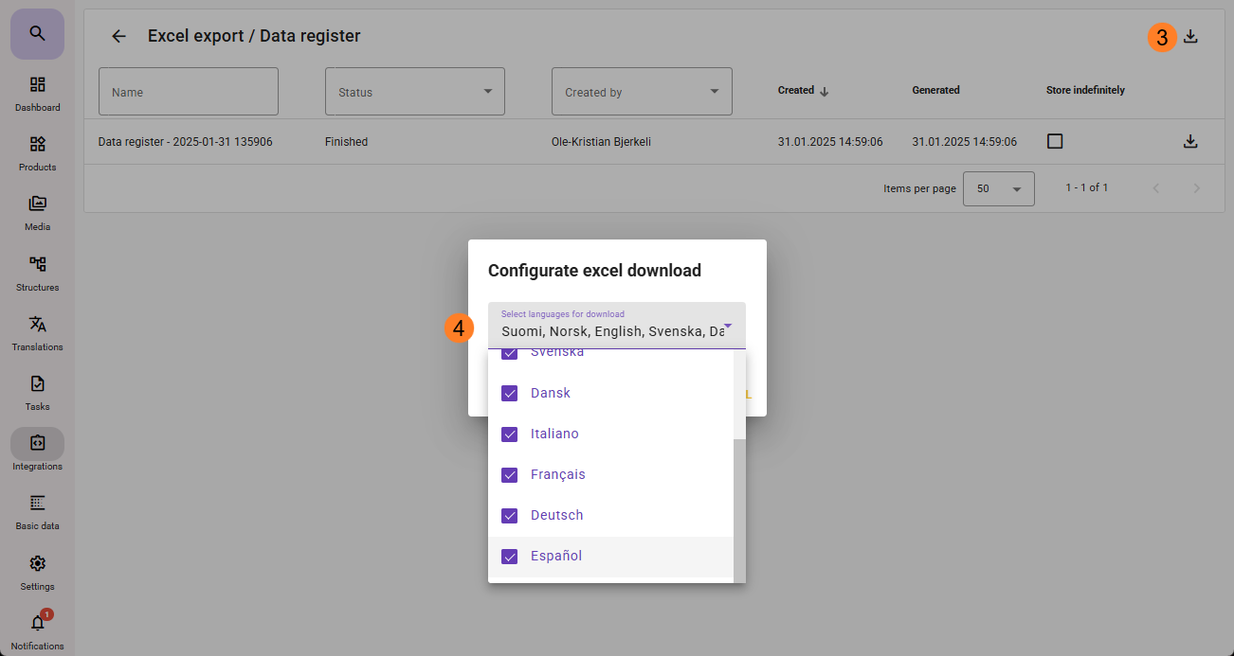Change the Items per page value
The width and height of the screenshot is (1234, 656).
[x=998, y=188]
